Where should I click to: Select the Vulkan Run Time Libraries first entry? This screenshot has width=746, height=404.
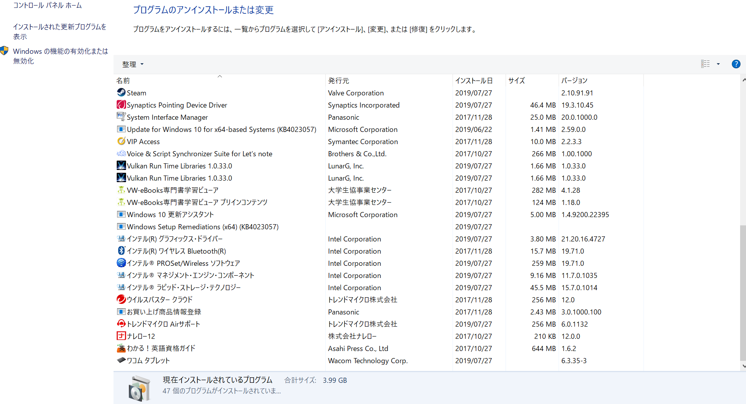point(179,166)
